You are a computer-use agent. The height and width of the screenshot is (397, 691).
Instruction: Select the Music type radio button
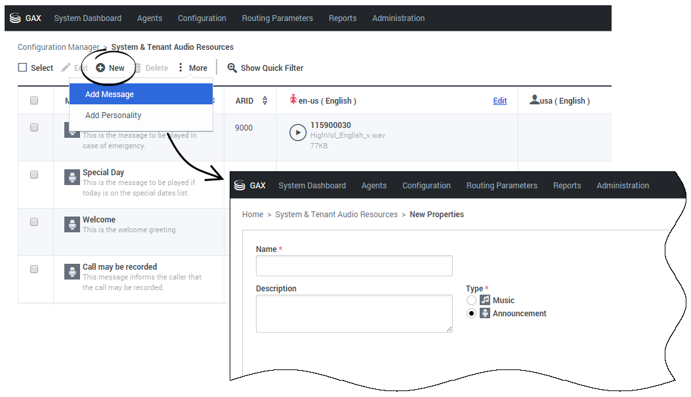[x=471, y=300]
